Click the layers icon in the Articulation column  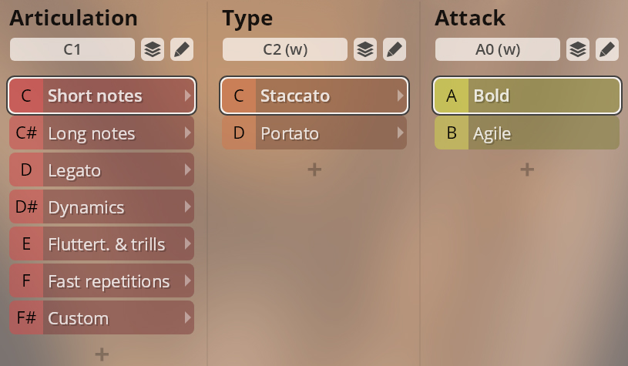pyautogui.click(x=153, y=49)
